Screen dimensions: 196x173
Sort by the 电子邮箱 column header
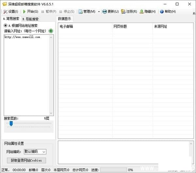click(85, 26)
